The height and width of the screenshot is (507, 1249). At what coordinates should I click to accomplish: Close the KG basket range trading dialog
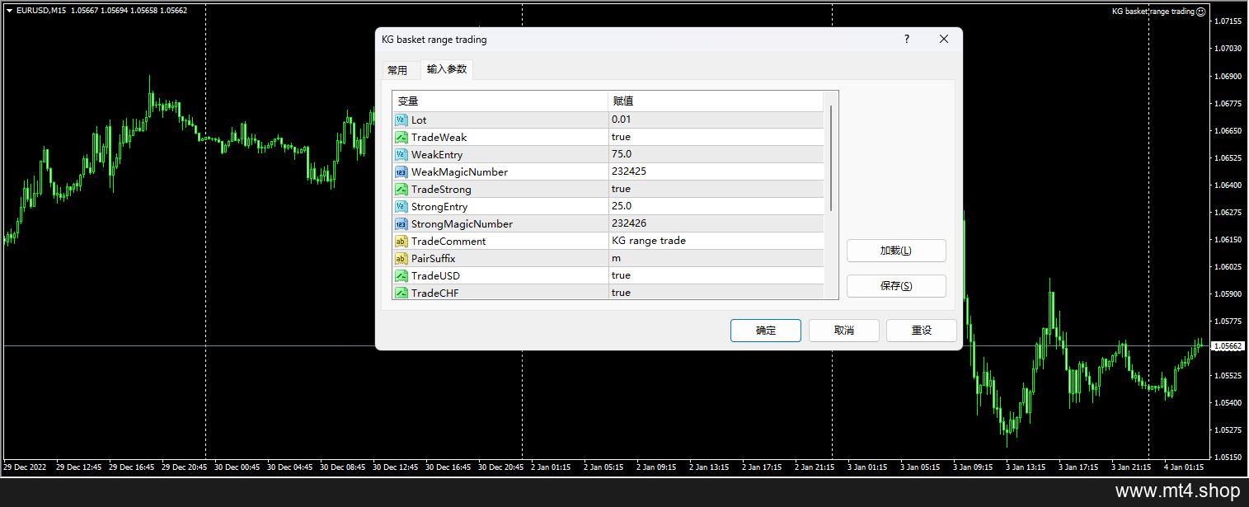[944, 39]
